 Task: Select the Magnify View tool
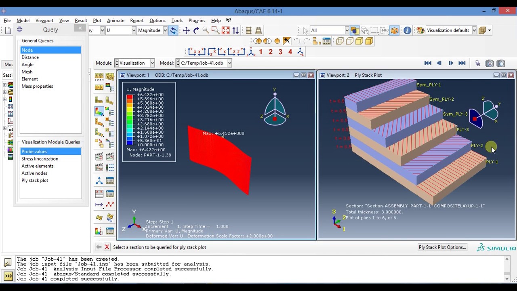pos(206,30)
